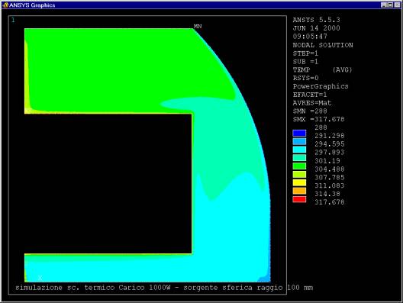
Task: Click the MN minimum marker label
Action: point(198,26)
